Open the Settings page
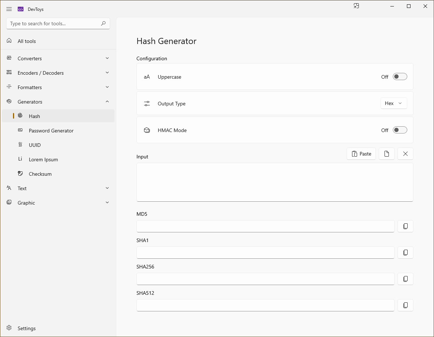Image resolution: width=434 pixels, height=337 pixels. coord(58,328)
